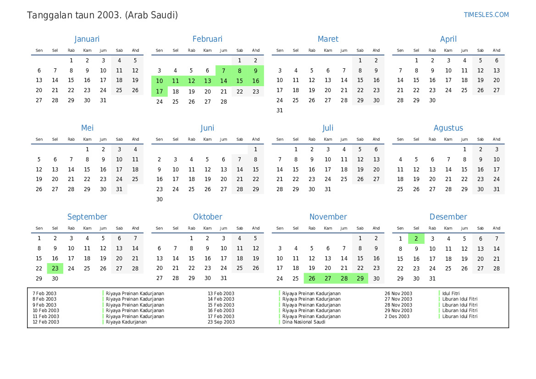
Task: Select the Februari month title
Action: 207,39
